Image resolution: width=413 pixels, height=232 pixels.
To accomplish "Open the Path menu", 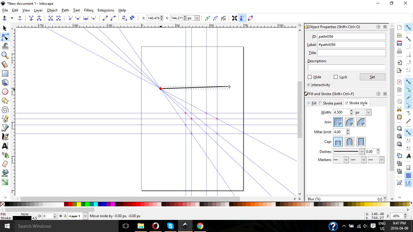I will click(65, 10).
